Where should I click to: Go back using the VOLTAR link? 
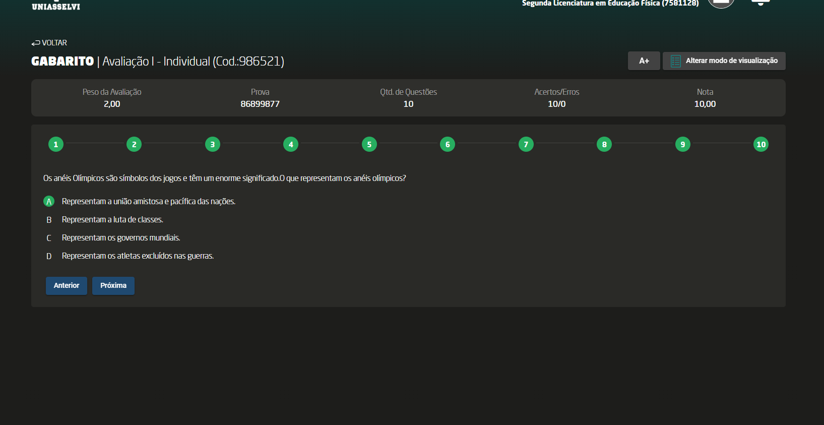click(49, 43)
